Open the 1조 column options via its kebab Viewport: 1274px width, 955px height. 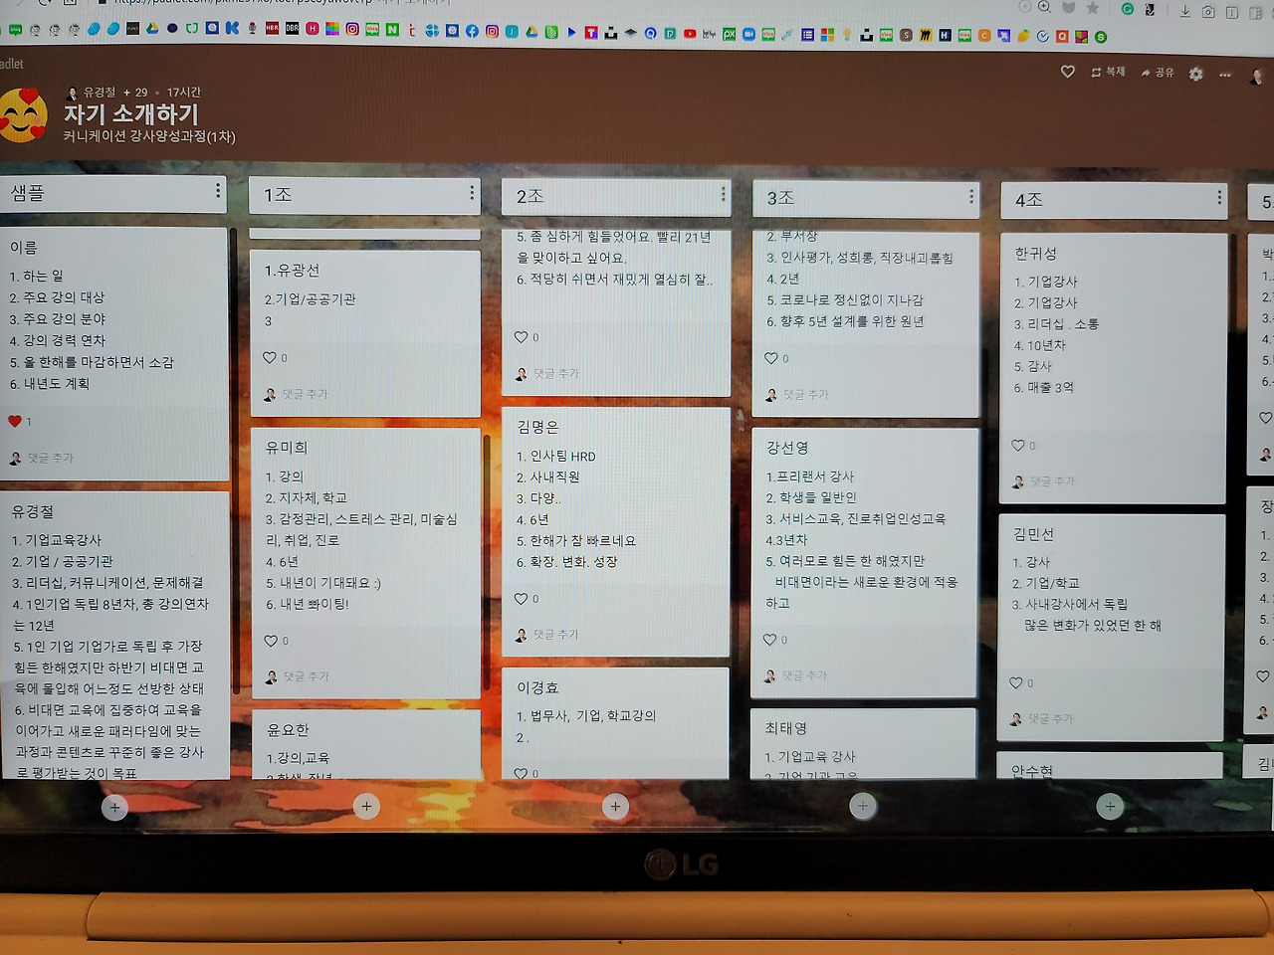(472, 194)
